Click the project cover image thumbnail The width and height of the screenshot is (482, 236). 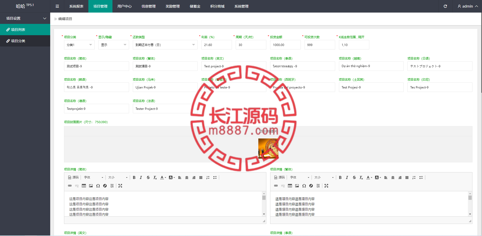coord(268,149)
